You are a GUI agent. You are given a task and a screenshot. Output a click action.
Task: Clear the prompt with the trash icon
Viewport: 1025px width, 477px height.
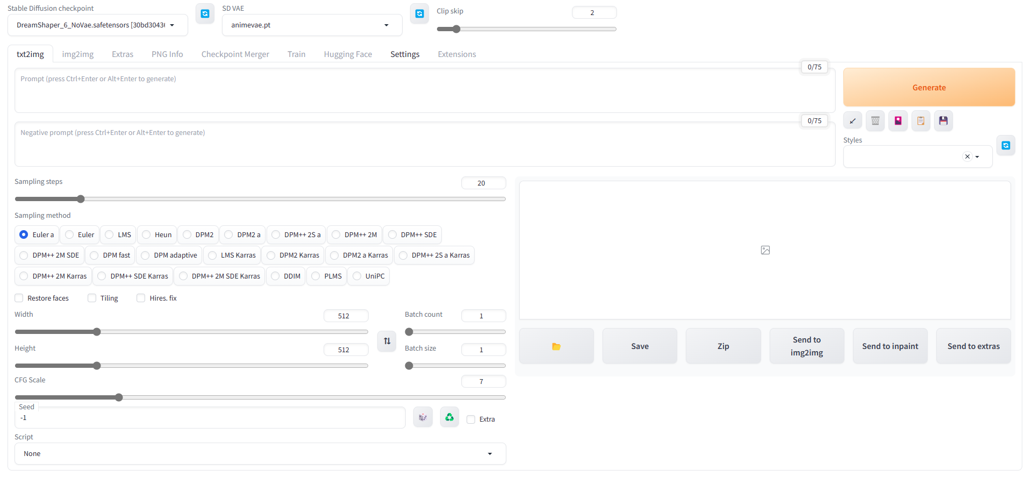[x=875, y=121]
